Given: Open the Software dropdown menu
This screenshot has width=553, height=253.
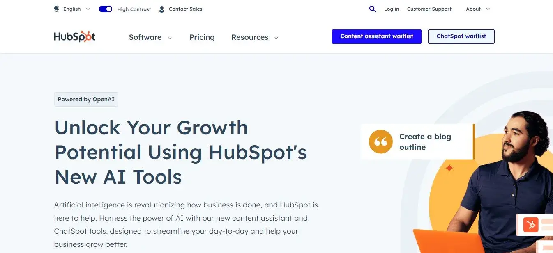Looking at the screenshot, I should tap(150, 37).
